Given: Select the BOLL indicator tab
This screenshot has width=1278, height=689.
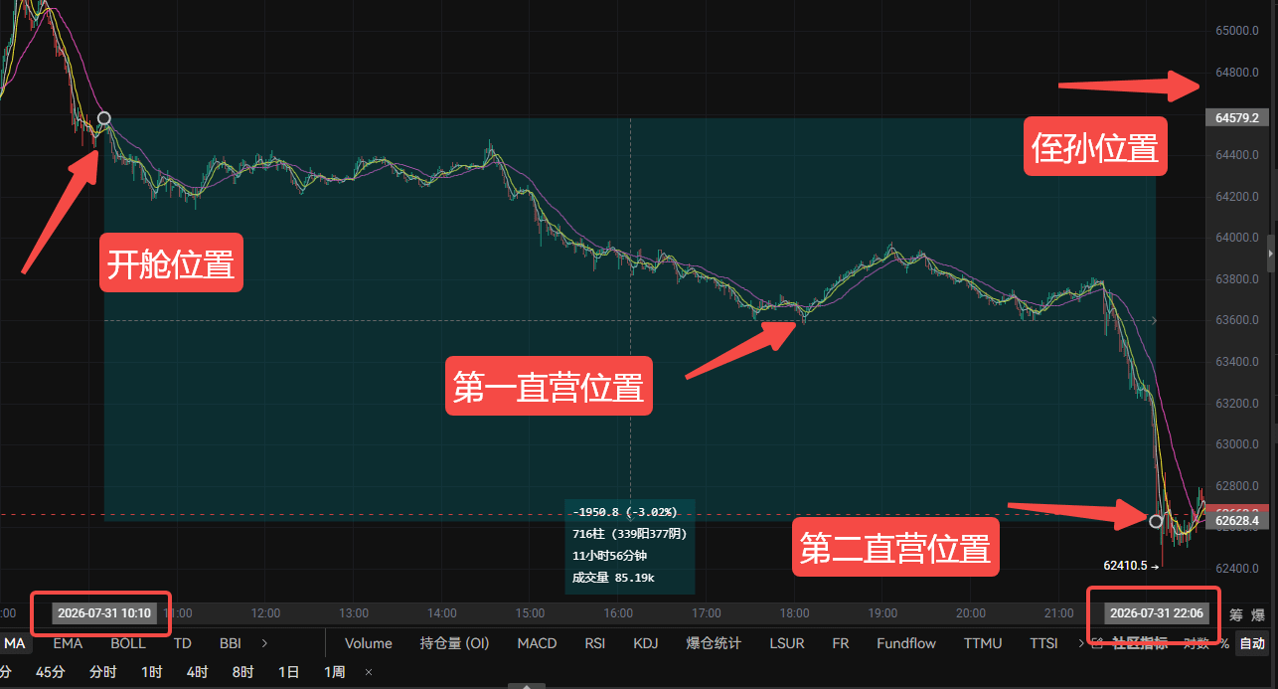Looking at the screenshot, I should pyautogui.click(x=128, y=643).
